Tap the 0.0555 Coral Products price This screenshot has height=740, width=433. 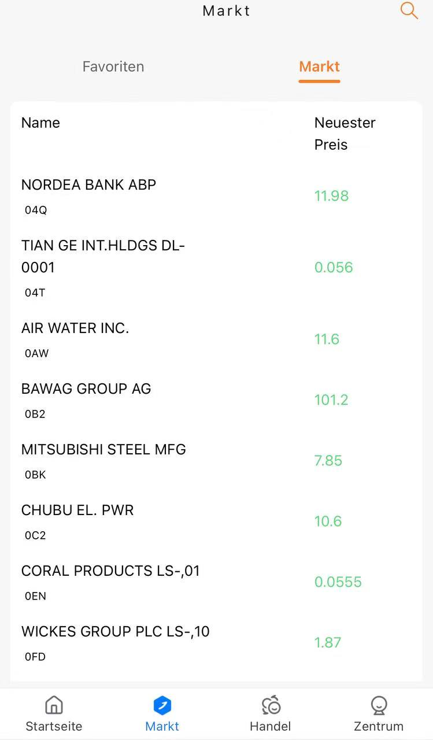tap(338, 582)
